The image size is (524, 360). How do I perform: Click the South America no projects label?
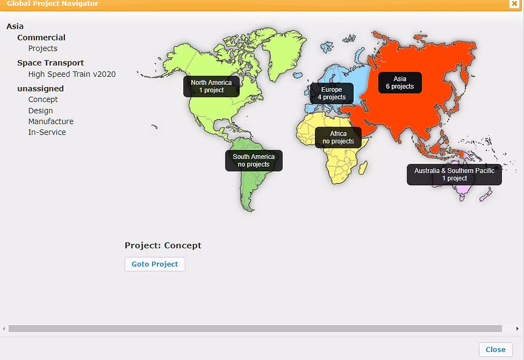click(x=253, y=161)
